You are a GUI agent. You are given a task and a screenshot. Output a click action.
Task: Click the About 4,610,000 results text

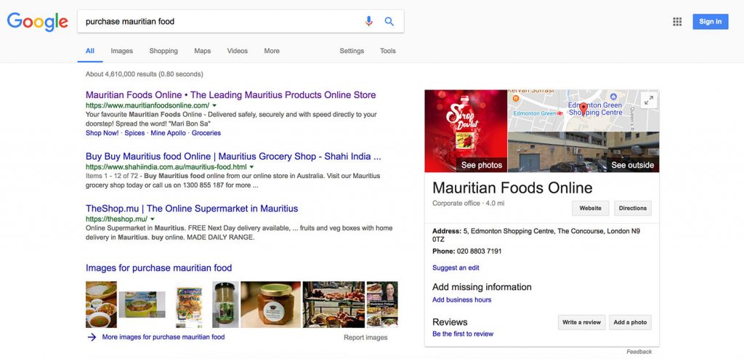pos(145,74)
